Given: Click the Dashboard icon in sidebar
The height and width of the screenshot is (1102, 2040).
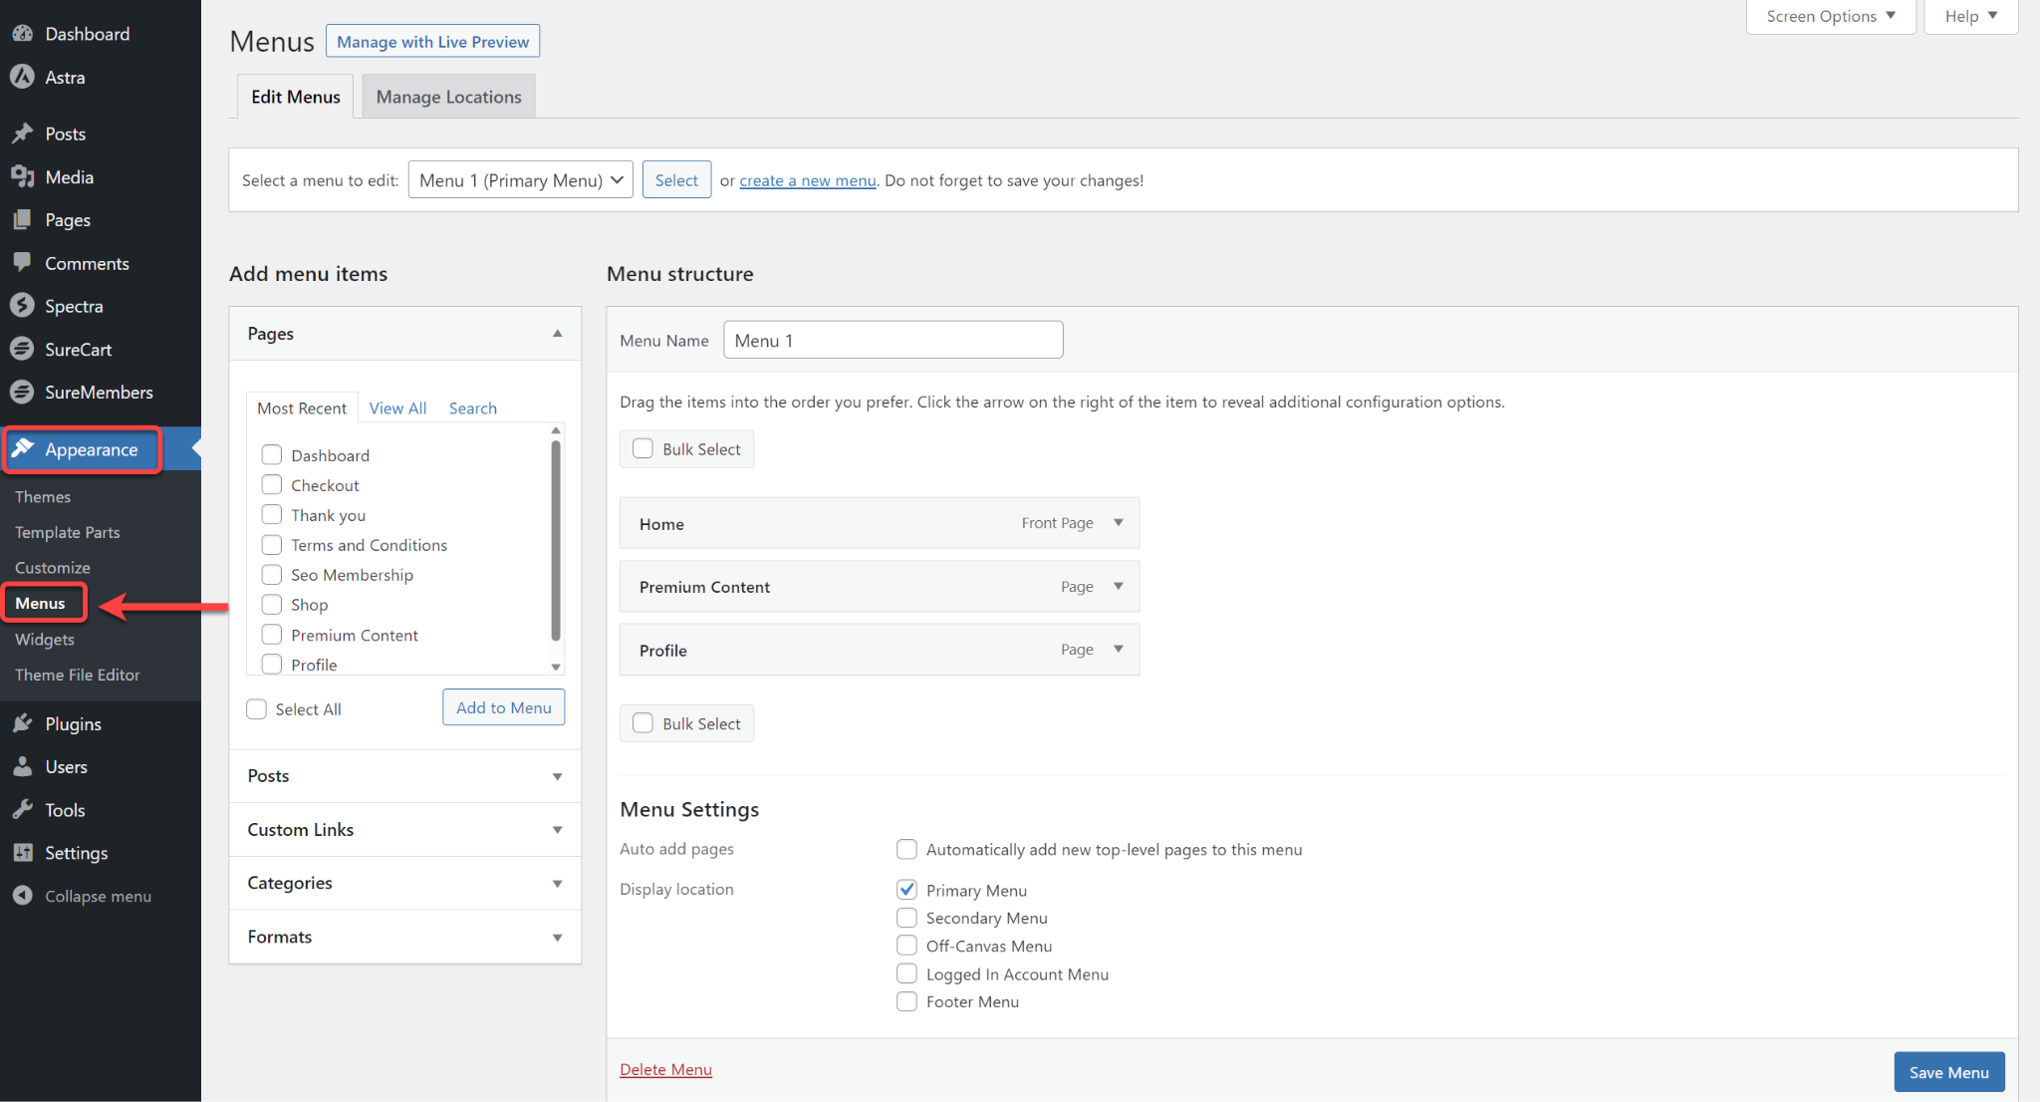Looking at the screenshot, I should (x=23, y=33).
